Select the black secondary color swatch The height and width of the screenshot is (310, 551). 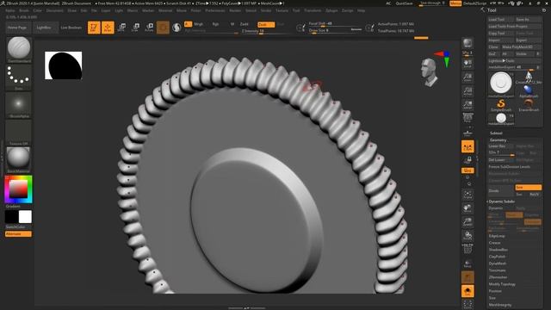click(x=11, y=217)
